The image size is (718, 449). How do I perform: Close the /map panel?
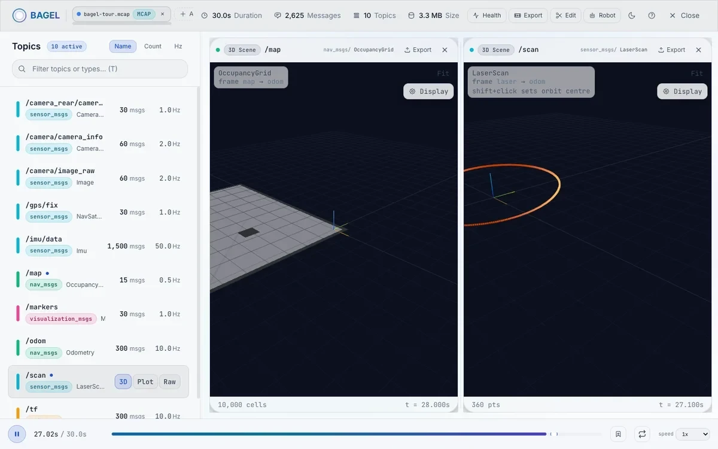(x=445, y=50)
